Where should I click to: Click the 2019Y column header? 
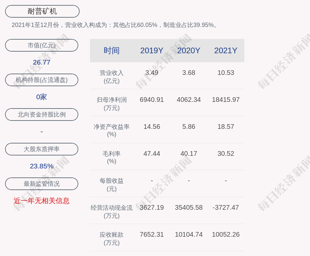pos(152,51)
